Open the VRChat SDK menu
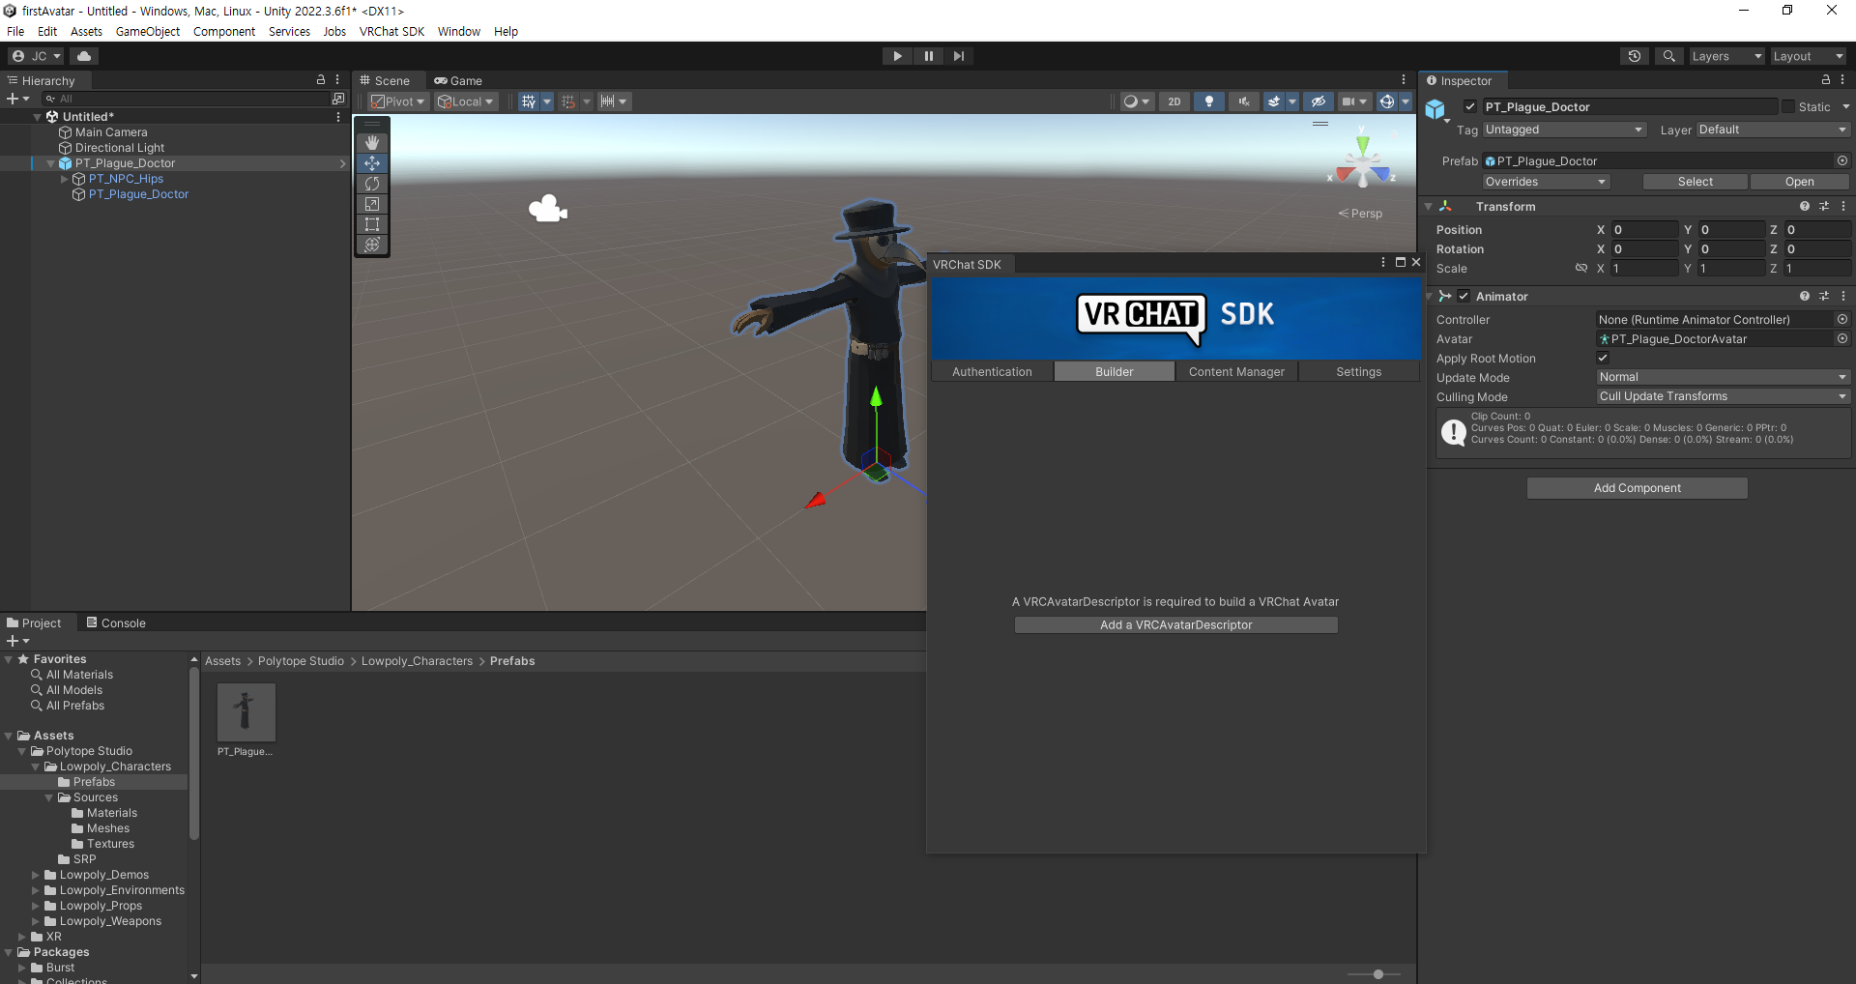The width and height of the screenshot is (1856, 984). pyautogui.click(x=391, y=31)
